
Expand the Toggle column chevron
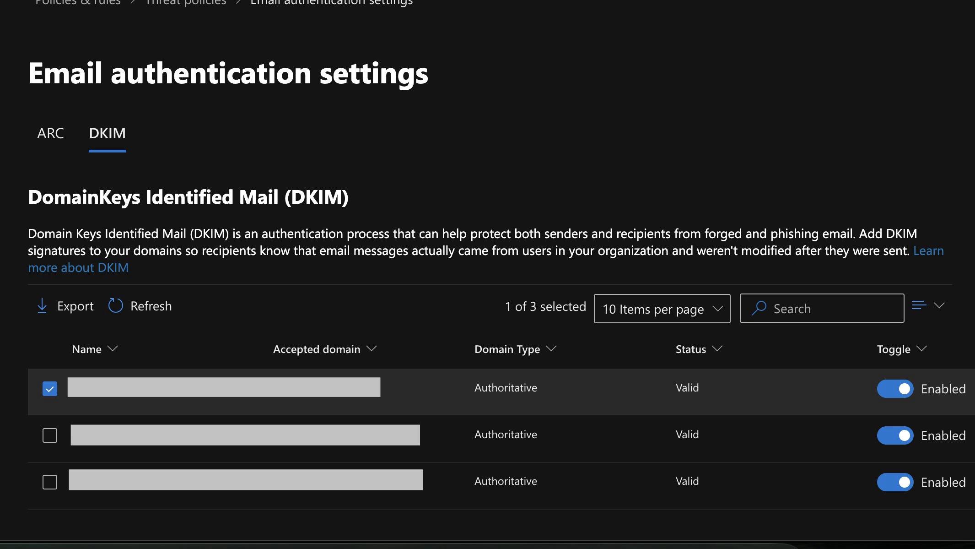(x=921, y=349)
